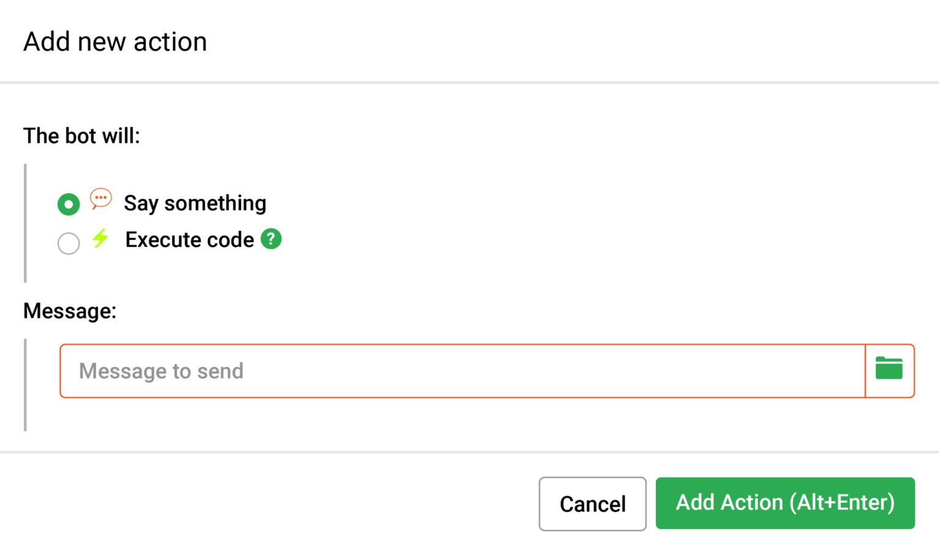Screen dimensions: 939x553
Task: Click the white dot inside the selected radio
Action: (68, 204)
